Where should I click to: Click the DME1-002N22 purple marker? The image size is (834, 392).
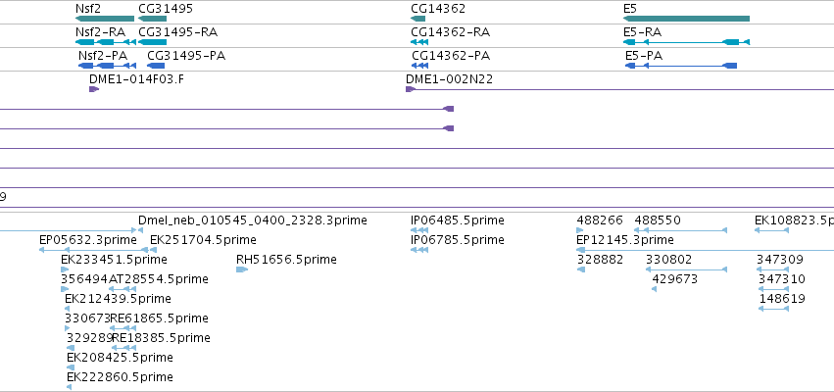410,89
